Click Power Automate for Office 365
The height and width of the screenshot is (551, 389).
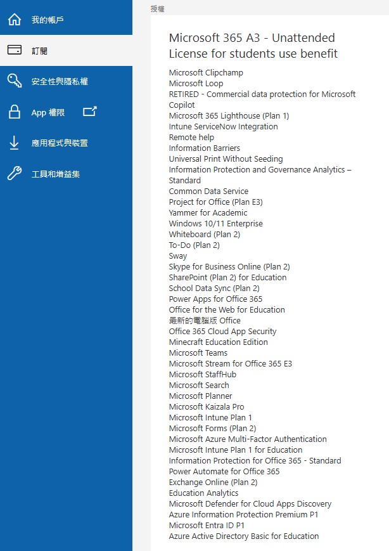click(224, 472)
